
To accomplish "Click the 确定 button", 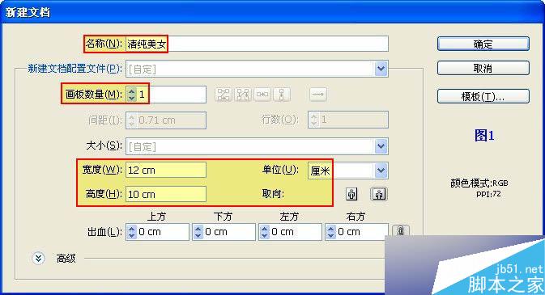I will (483, 44).
